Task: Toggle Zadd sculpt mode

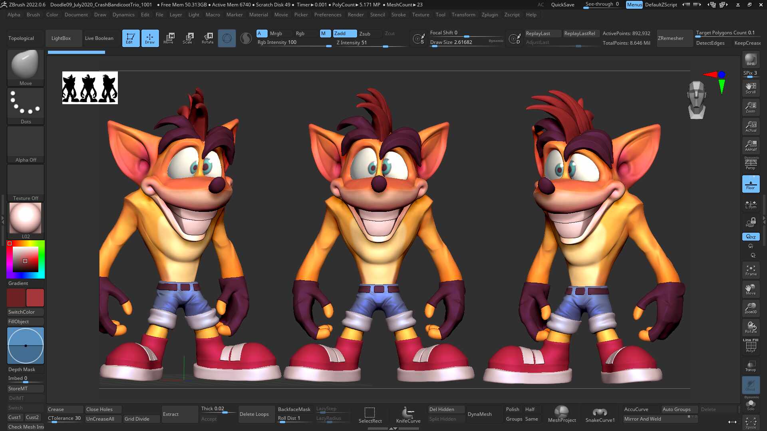Action: coord(345,34)
